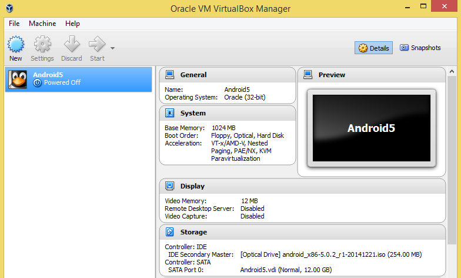Open the File menu
461x278 pixels.
click(x=14, y=24)
